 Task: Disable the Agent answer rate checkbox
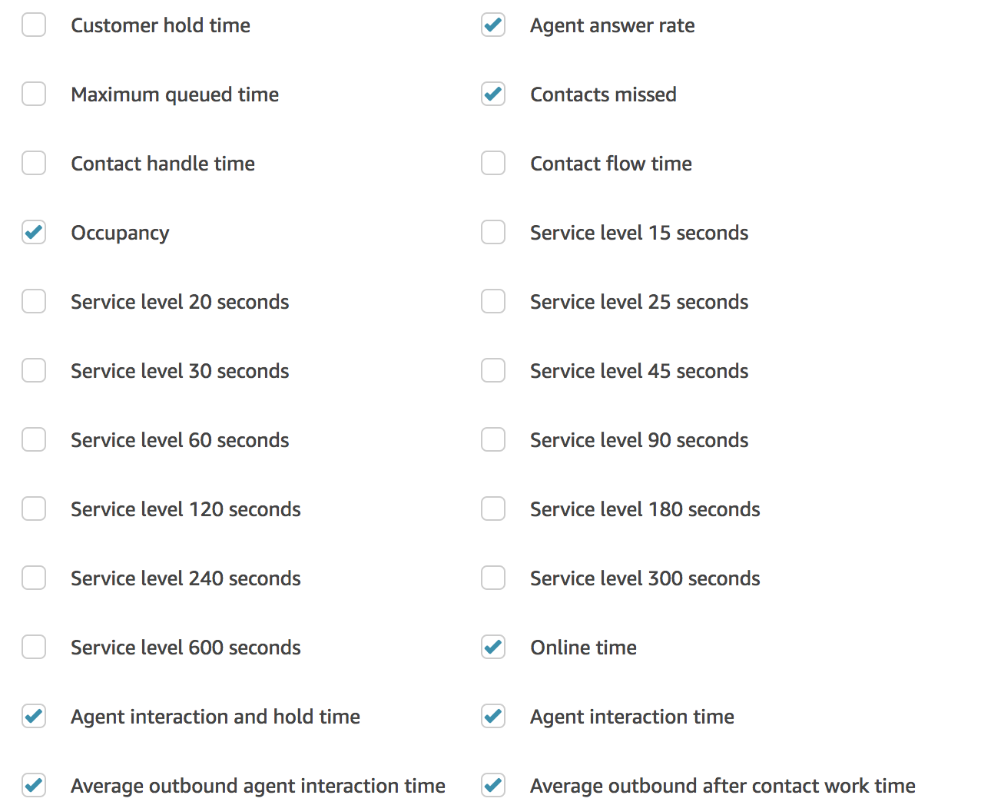coord(493,25)
